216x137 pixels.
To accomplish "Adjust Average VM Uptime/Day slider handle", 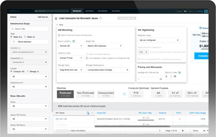I will (161, 76).
